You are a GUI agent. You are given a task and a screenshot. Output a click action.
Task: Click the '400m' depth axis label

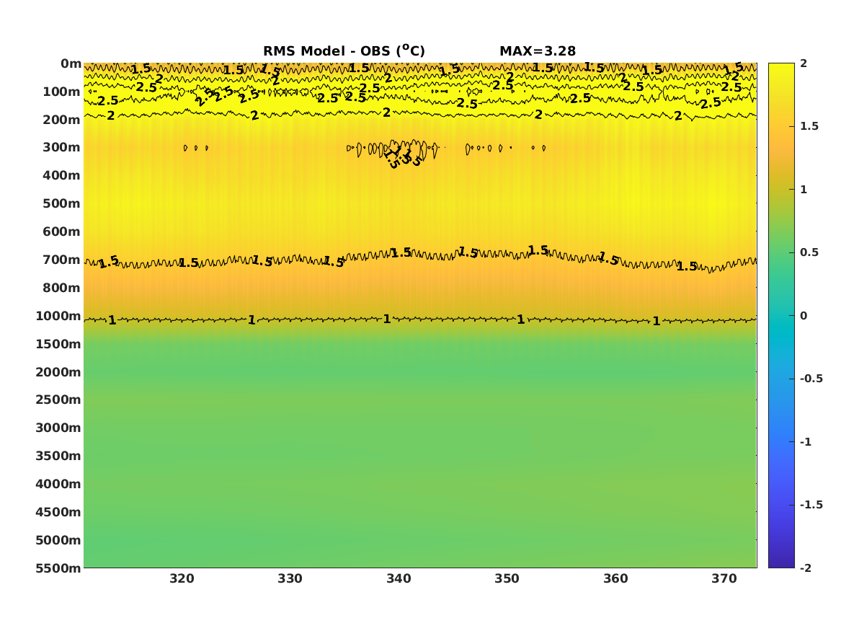(62, 175)
